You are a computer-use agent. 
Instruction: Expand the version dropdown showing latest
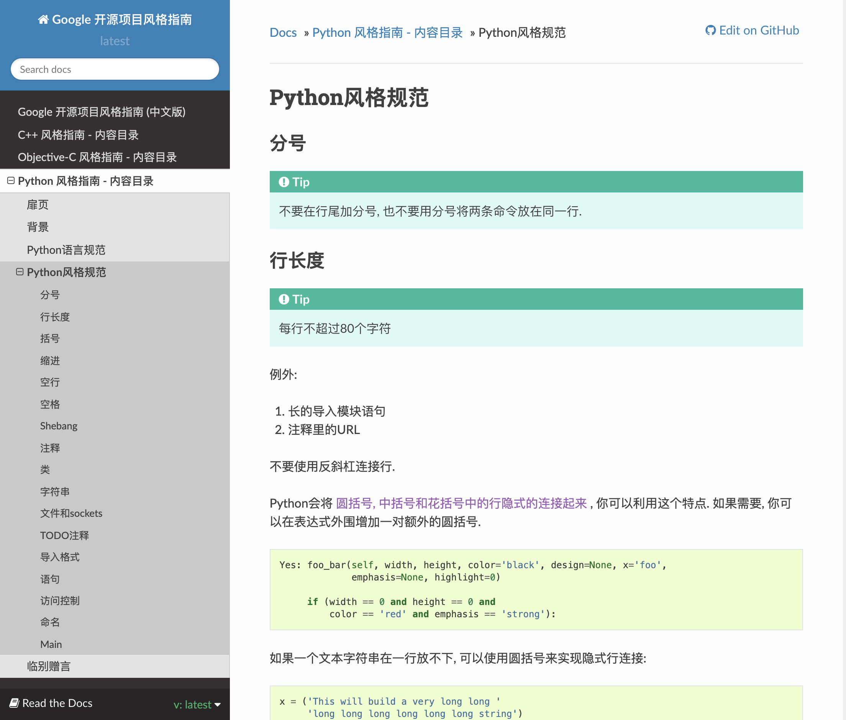coord(197,704)
